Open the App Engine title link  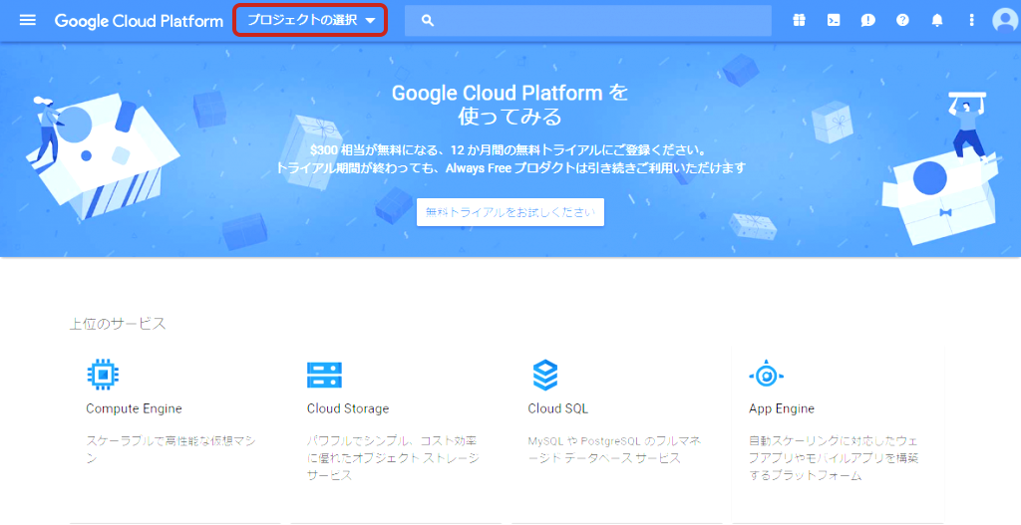(782, 408)
